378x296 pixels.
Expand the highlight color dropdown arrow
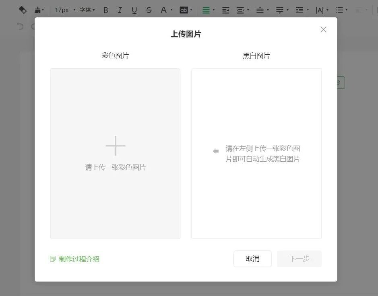191,10
